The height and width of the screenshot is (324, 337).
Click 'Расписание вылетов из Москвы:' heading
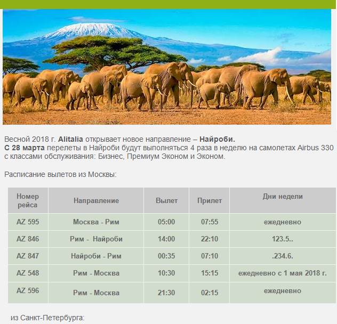pyautogui.click(x=60, y=174)
